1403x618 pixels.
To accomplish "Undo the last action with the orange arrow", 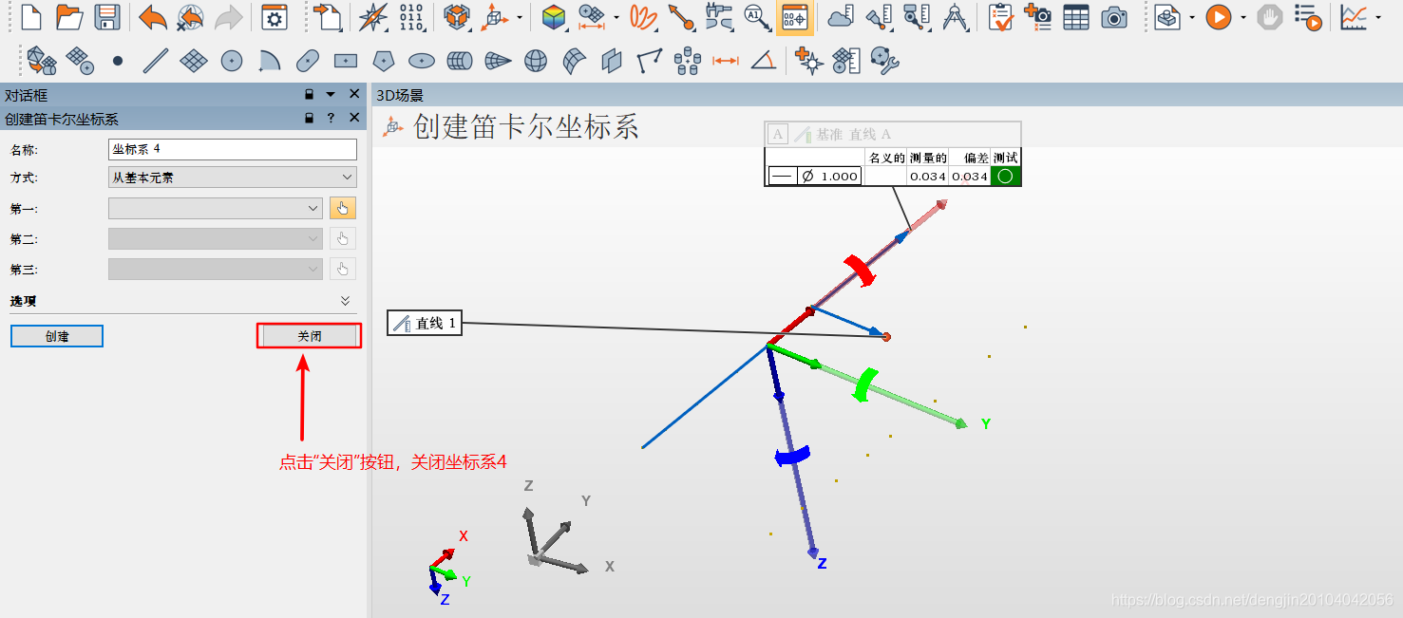I will [152, 16].
